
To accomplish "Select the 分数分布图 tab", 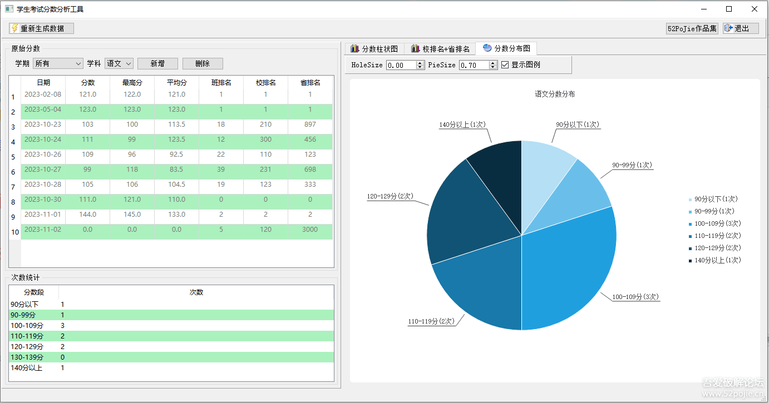I will click(506, 48).
